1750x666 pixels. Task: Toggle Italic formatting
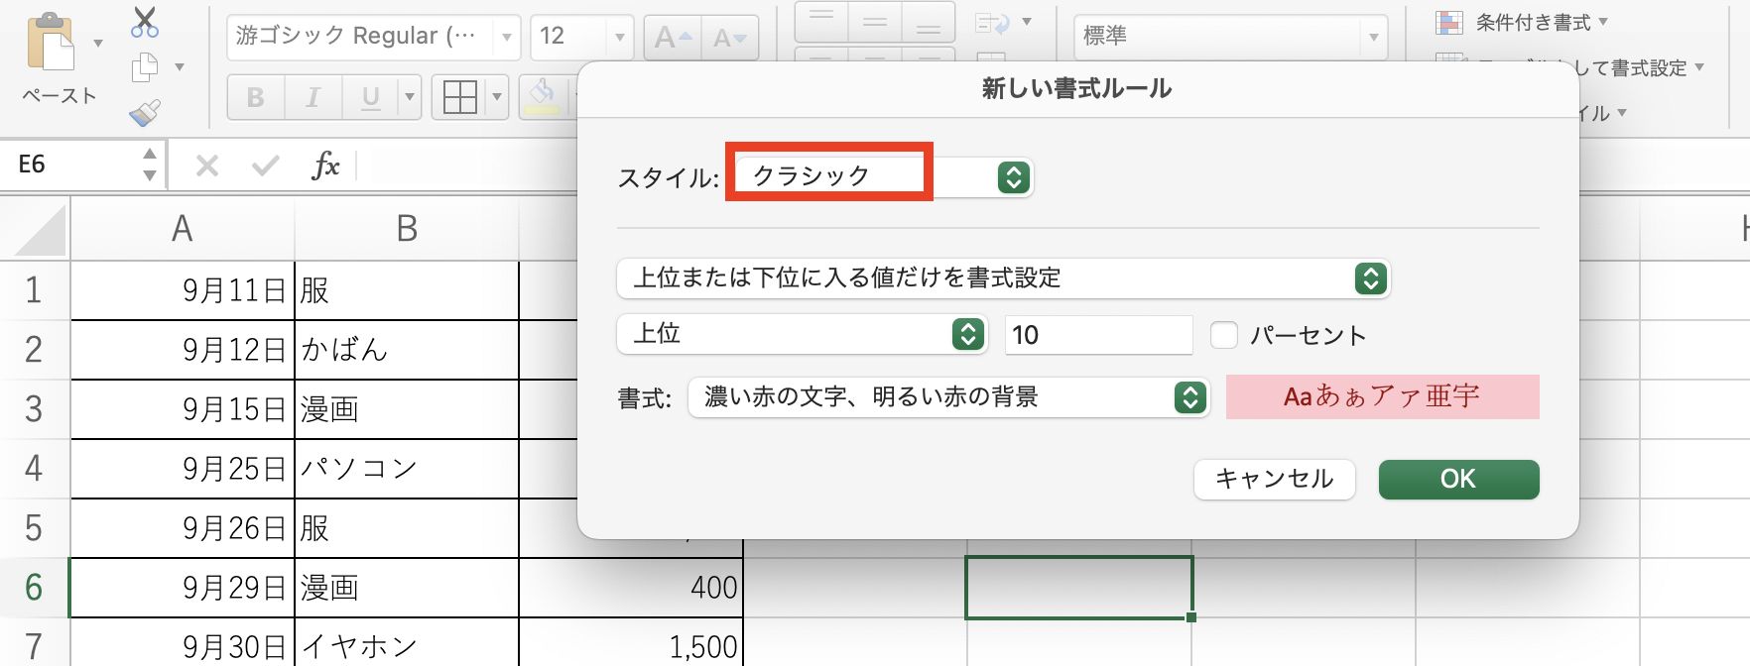[x=312, y=97]
